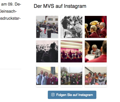The height and width of the screenshot is (102, 120).
Task: Click the 'Der MVS auf Instagram' heading
Action: 60,6
